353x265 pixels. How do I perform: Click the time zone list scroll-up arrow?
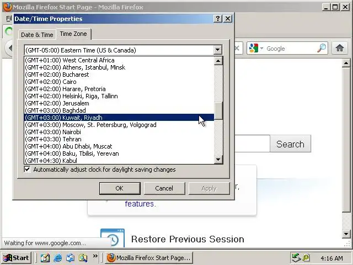coord(218,61)
